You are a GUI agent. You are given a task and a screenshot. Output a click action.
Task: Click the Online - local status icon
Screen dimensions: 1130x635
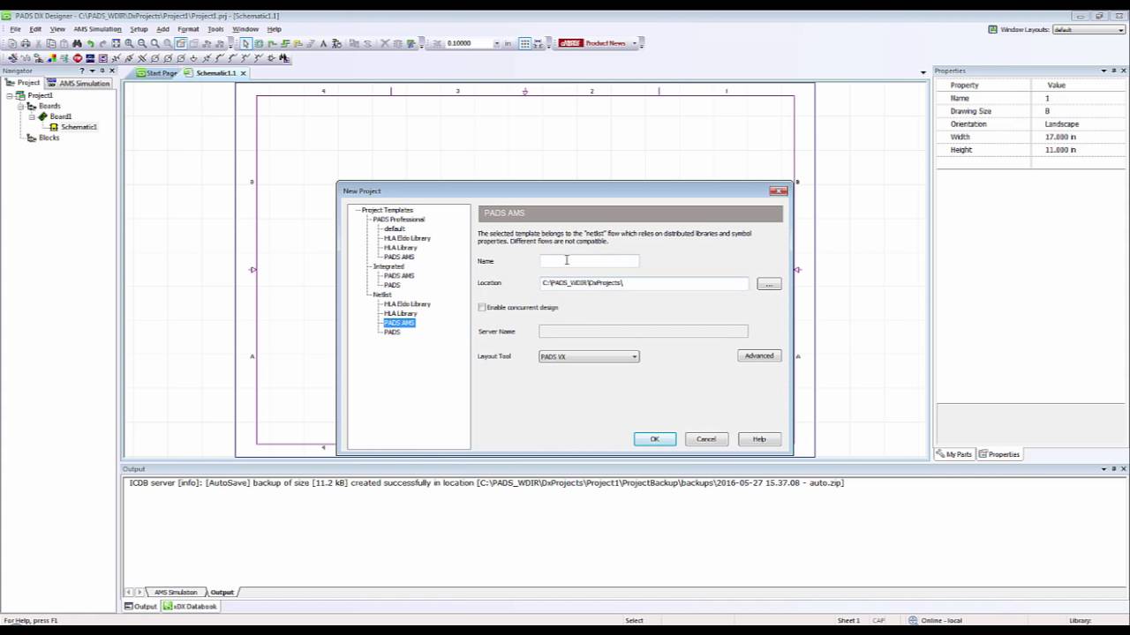(x=913, y=620)
